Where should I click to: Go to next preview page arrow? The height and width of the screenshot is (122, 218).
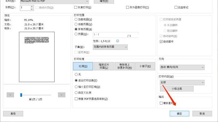[62, 95]
